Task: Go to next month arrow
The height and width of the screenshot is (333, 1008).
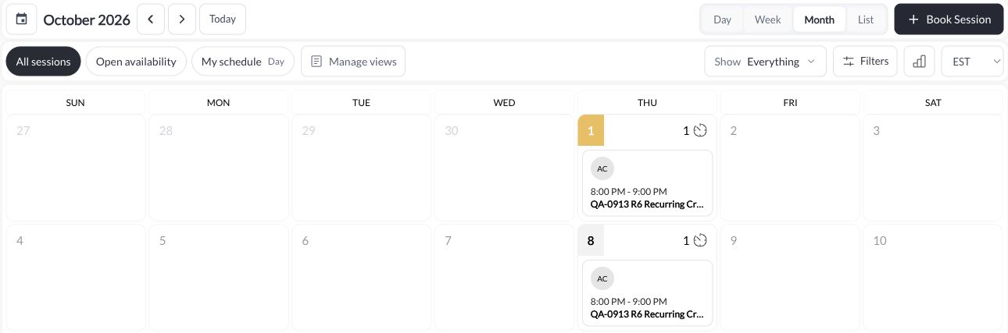Action: [182, 19]
